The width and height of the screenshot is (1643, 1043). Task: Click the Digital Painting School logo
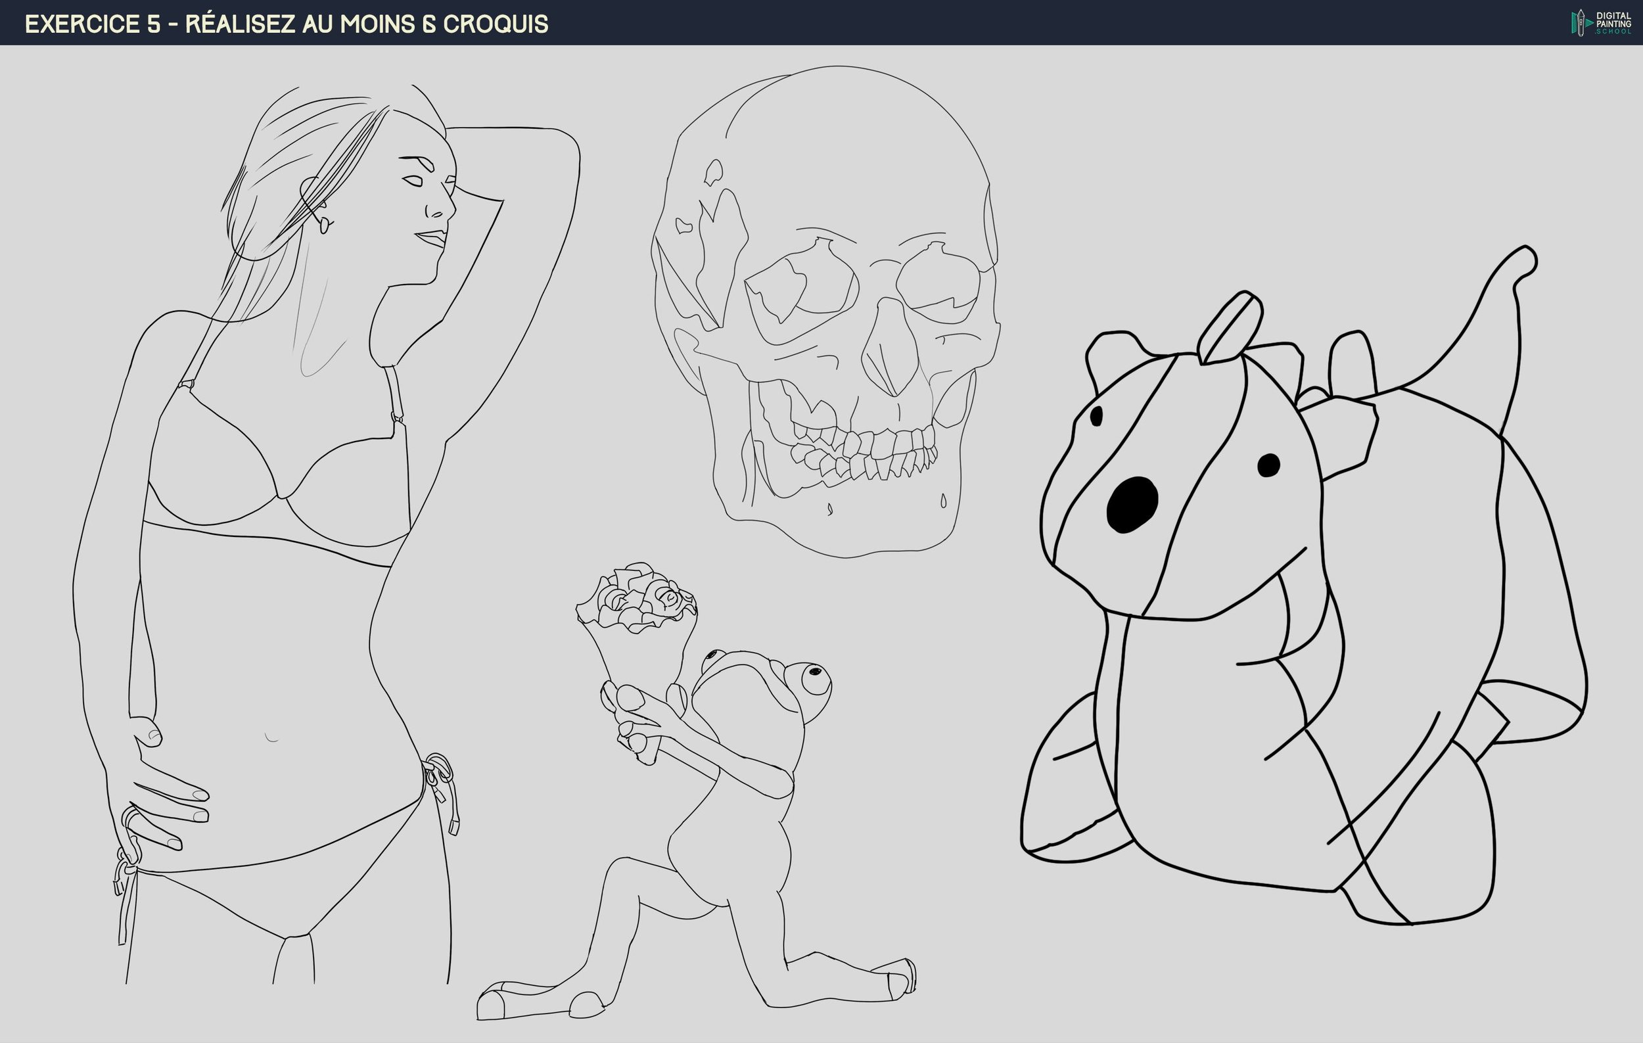1600,22
